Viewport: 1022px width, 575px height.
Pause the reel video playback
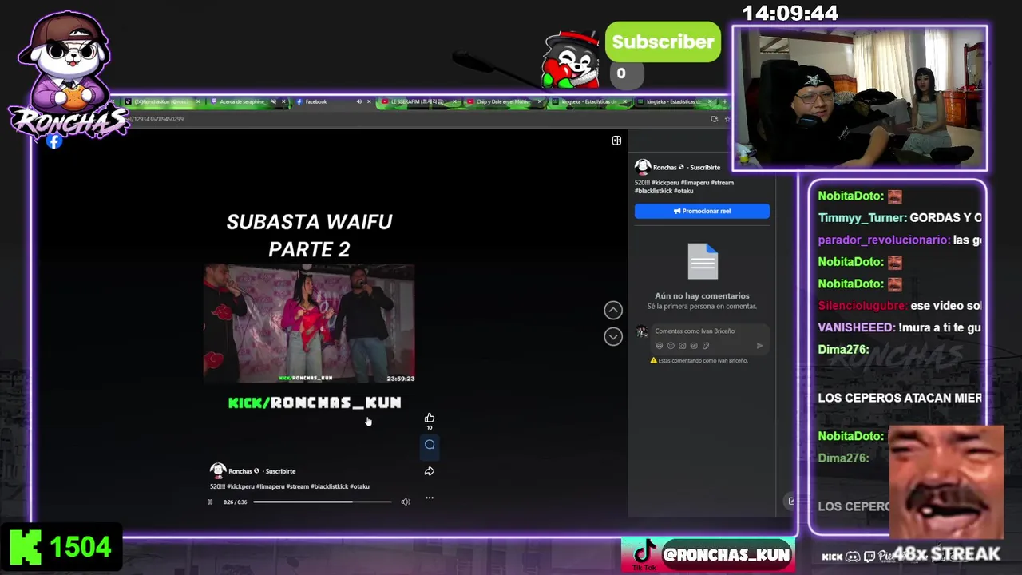point(210,502)
